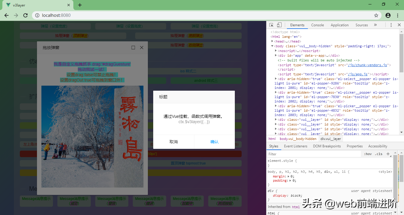Open the Chrome profile avatar icon
This screenshot has width=404, height=215.
pos(388,15)
